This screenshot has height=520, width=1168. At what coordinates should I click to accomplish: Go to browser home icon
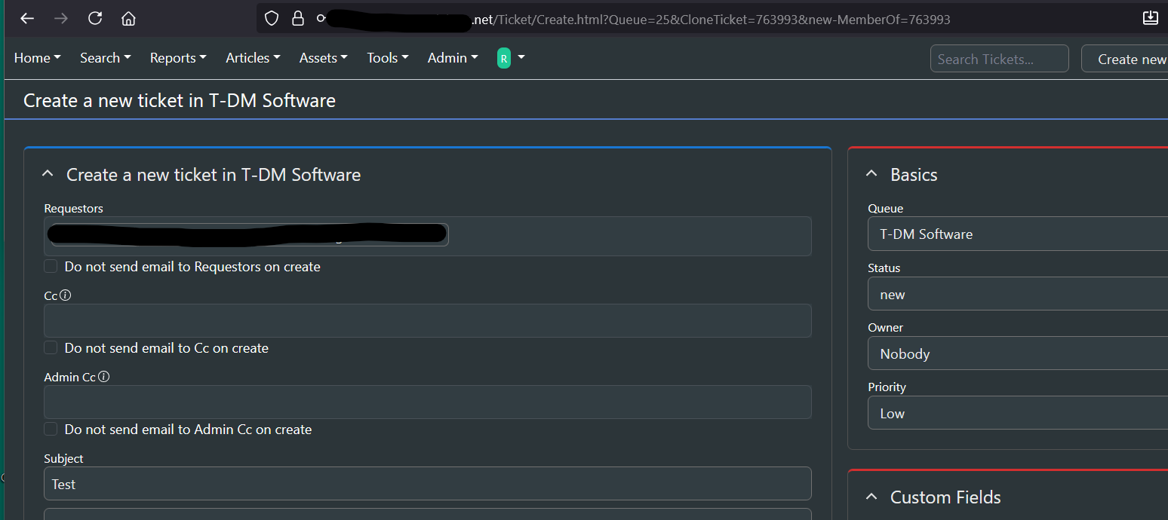click(129, 18)
